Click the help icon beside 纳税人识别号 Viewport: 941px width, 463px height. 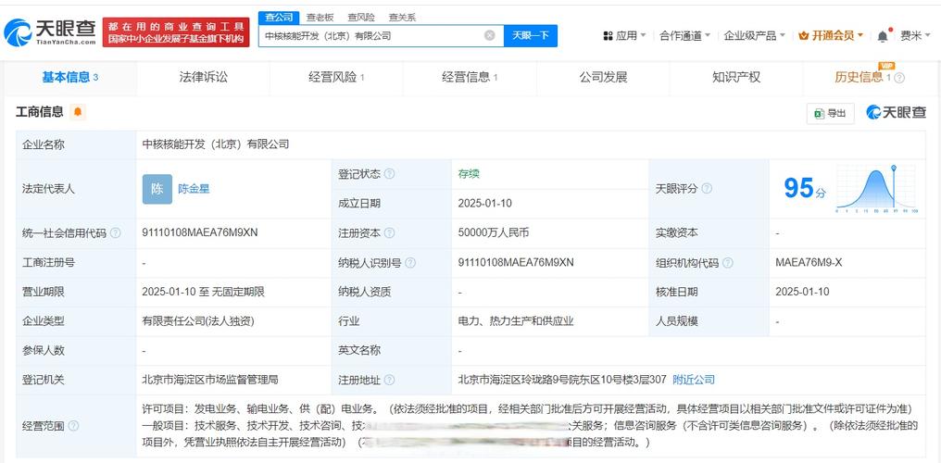tap(411, 263)
